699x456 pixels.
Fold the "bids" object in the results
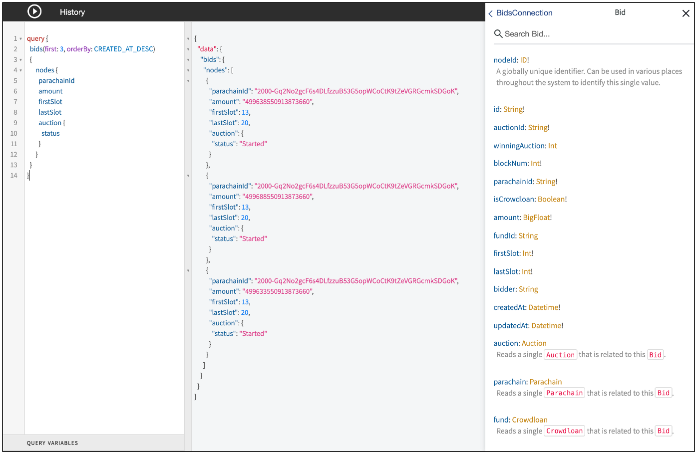point(188,60)
